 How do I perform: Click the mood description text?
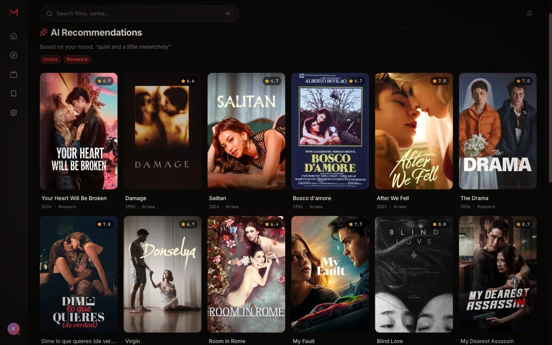pyautogui.click(x=105, y=47)
